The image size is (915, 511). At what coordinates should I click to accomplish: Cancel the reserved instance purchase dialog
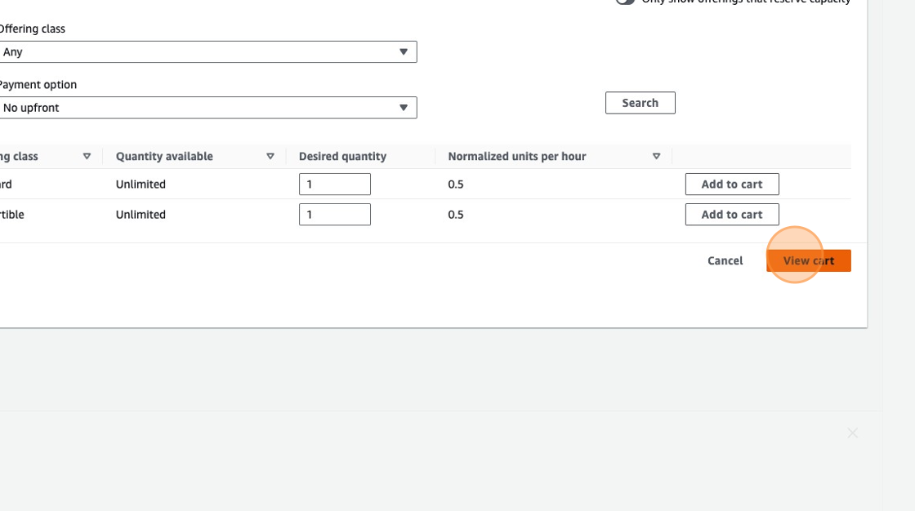pos(725,261)
